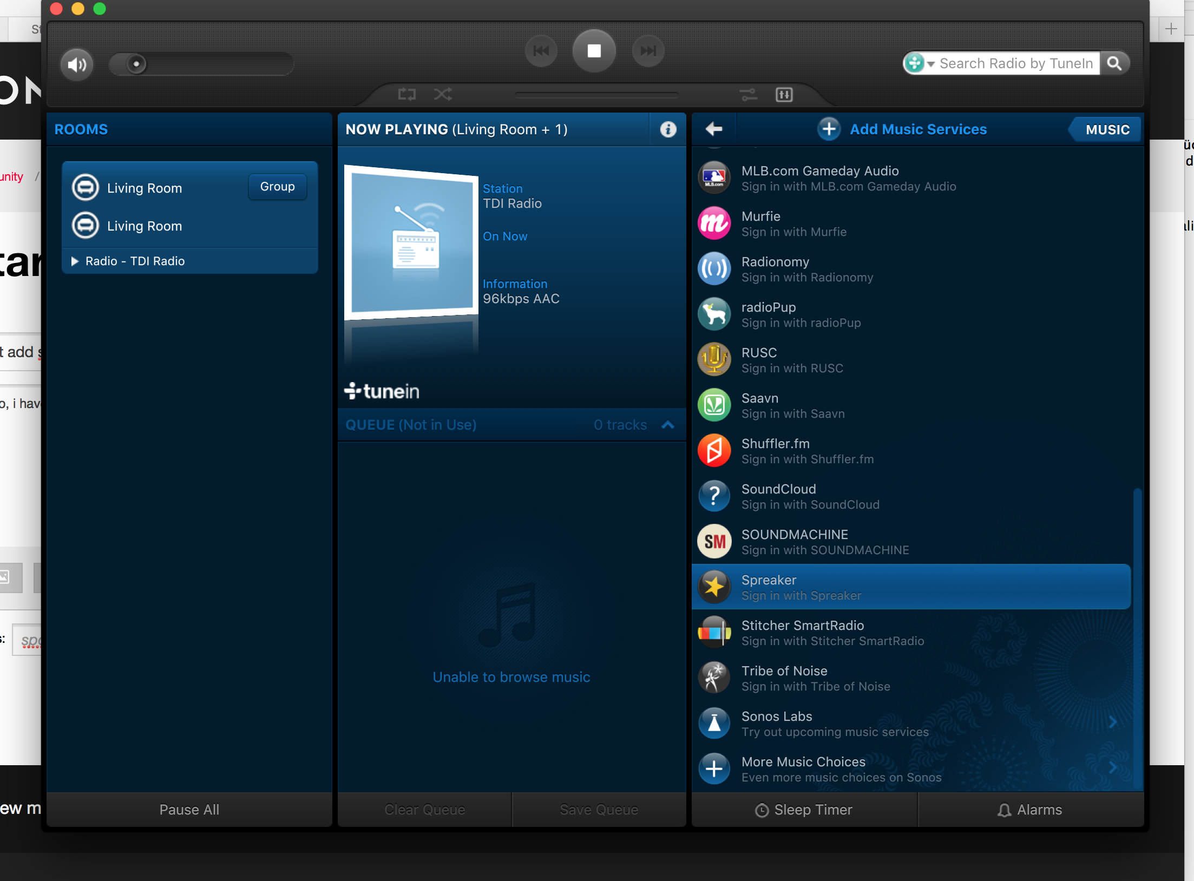Select the RUSC microphone icon

(714, 359)
